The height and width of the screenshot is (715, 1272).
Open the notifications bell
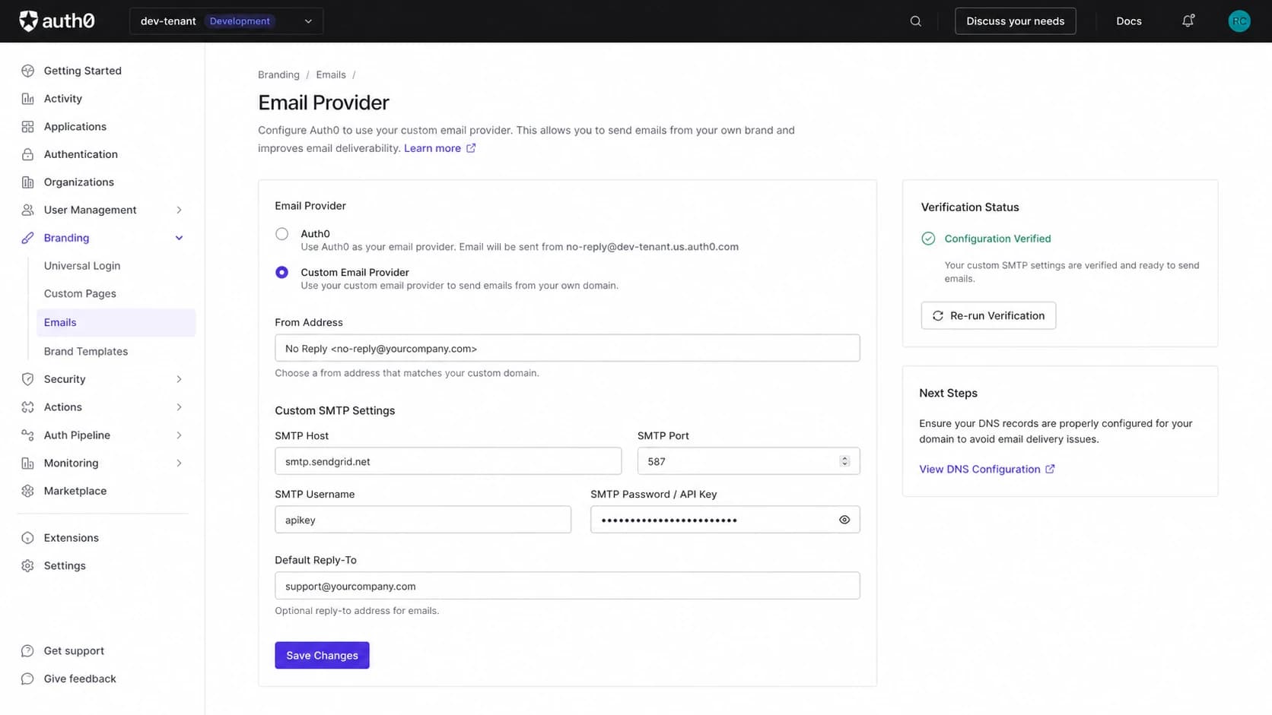1188,21
